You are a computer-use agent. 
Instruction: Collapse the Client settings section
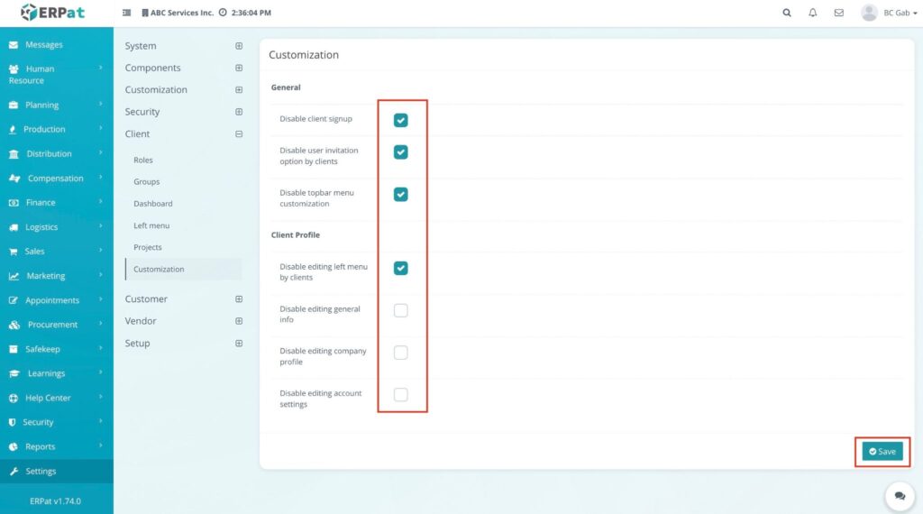(239, 134)
